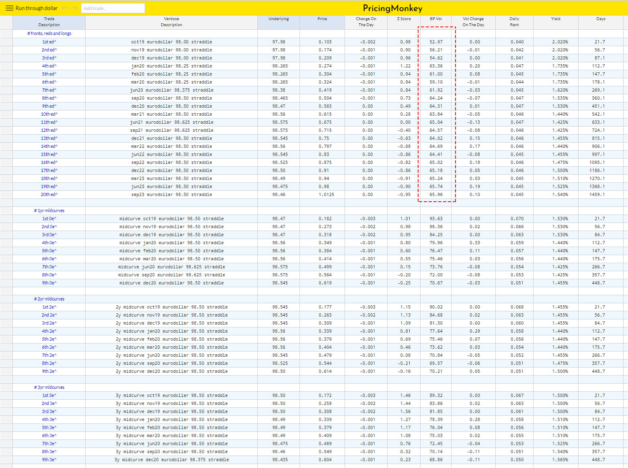
Task: Select Underlying value 98.38
Action: pyautogui.click(x=279, y=90)
